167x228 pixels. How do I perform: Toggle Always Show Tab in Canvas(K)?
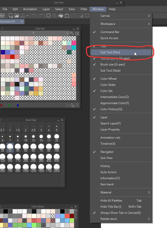(121, 213)
